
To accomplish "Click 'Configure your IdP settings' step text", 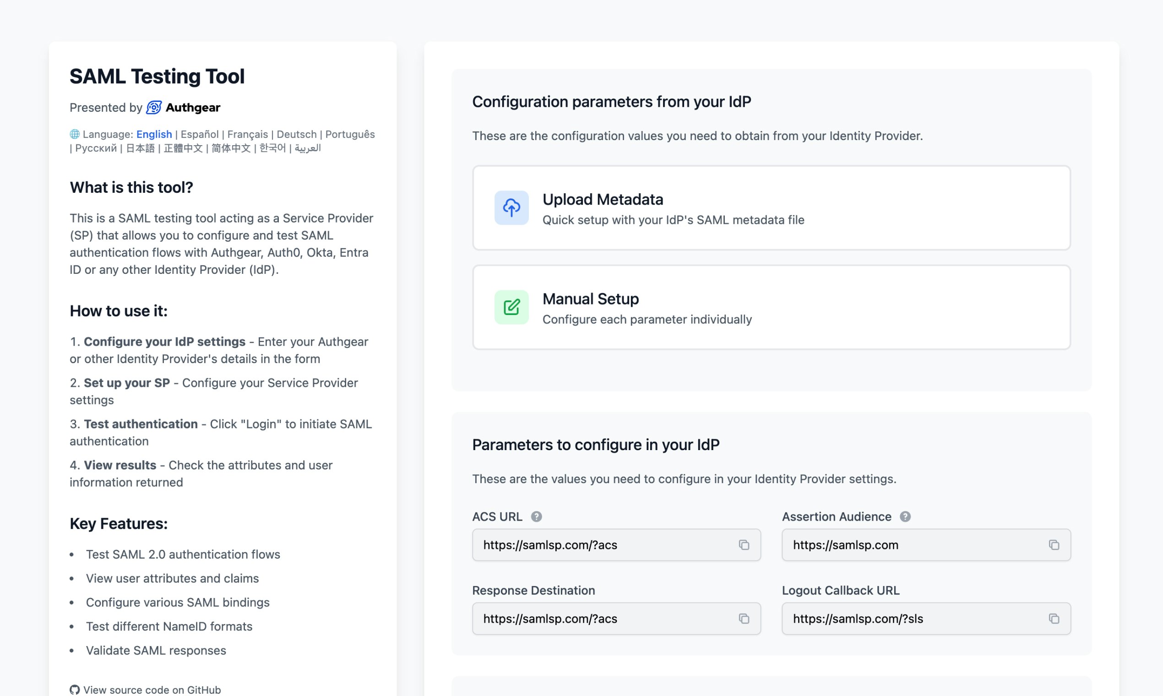I will point(164,342).
